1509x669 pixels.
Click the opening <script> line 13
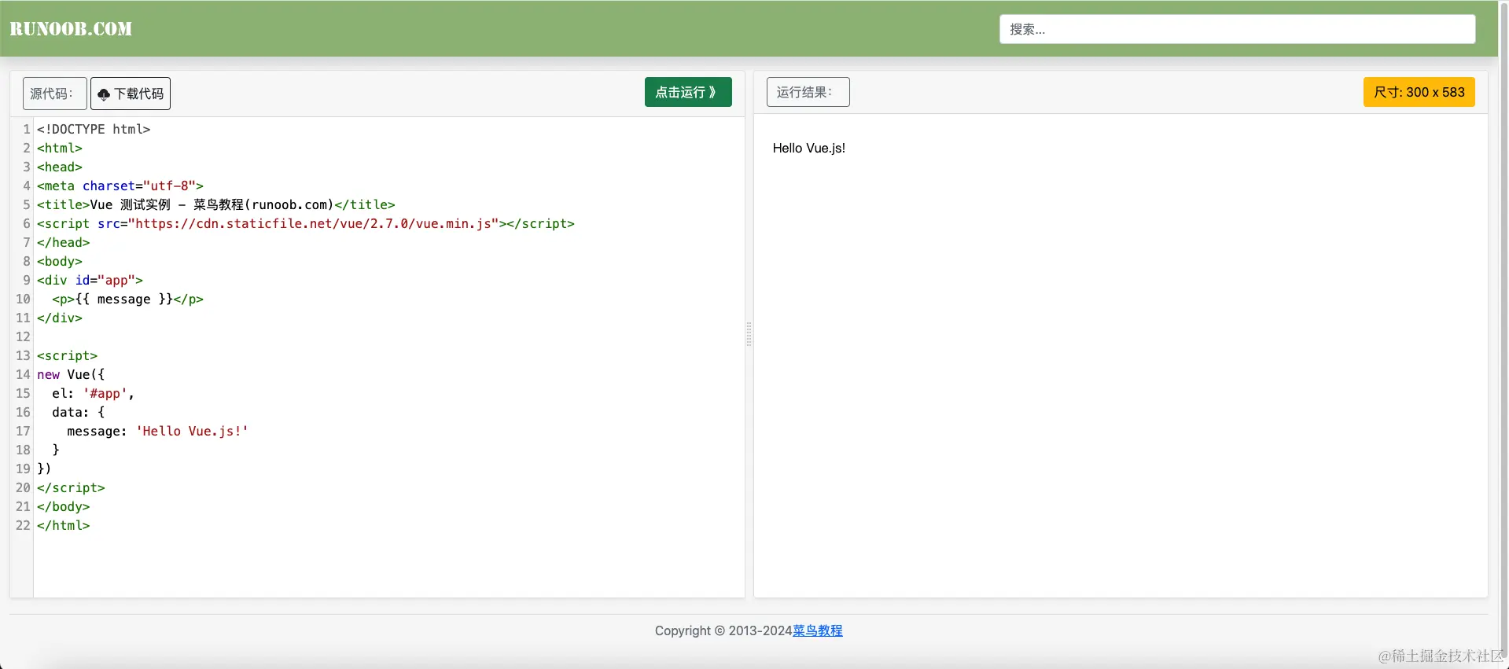point(67,355)
